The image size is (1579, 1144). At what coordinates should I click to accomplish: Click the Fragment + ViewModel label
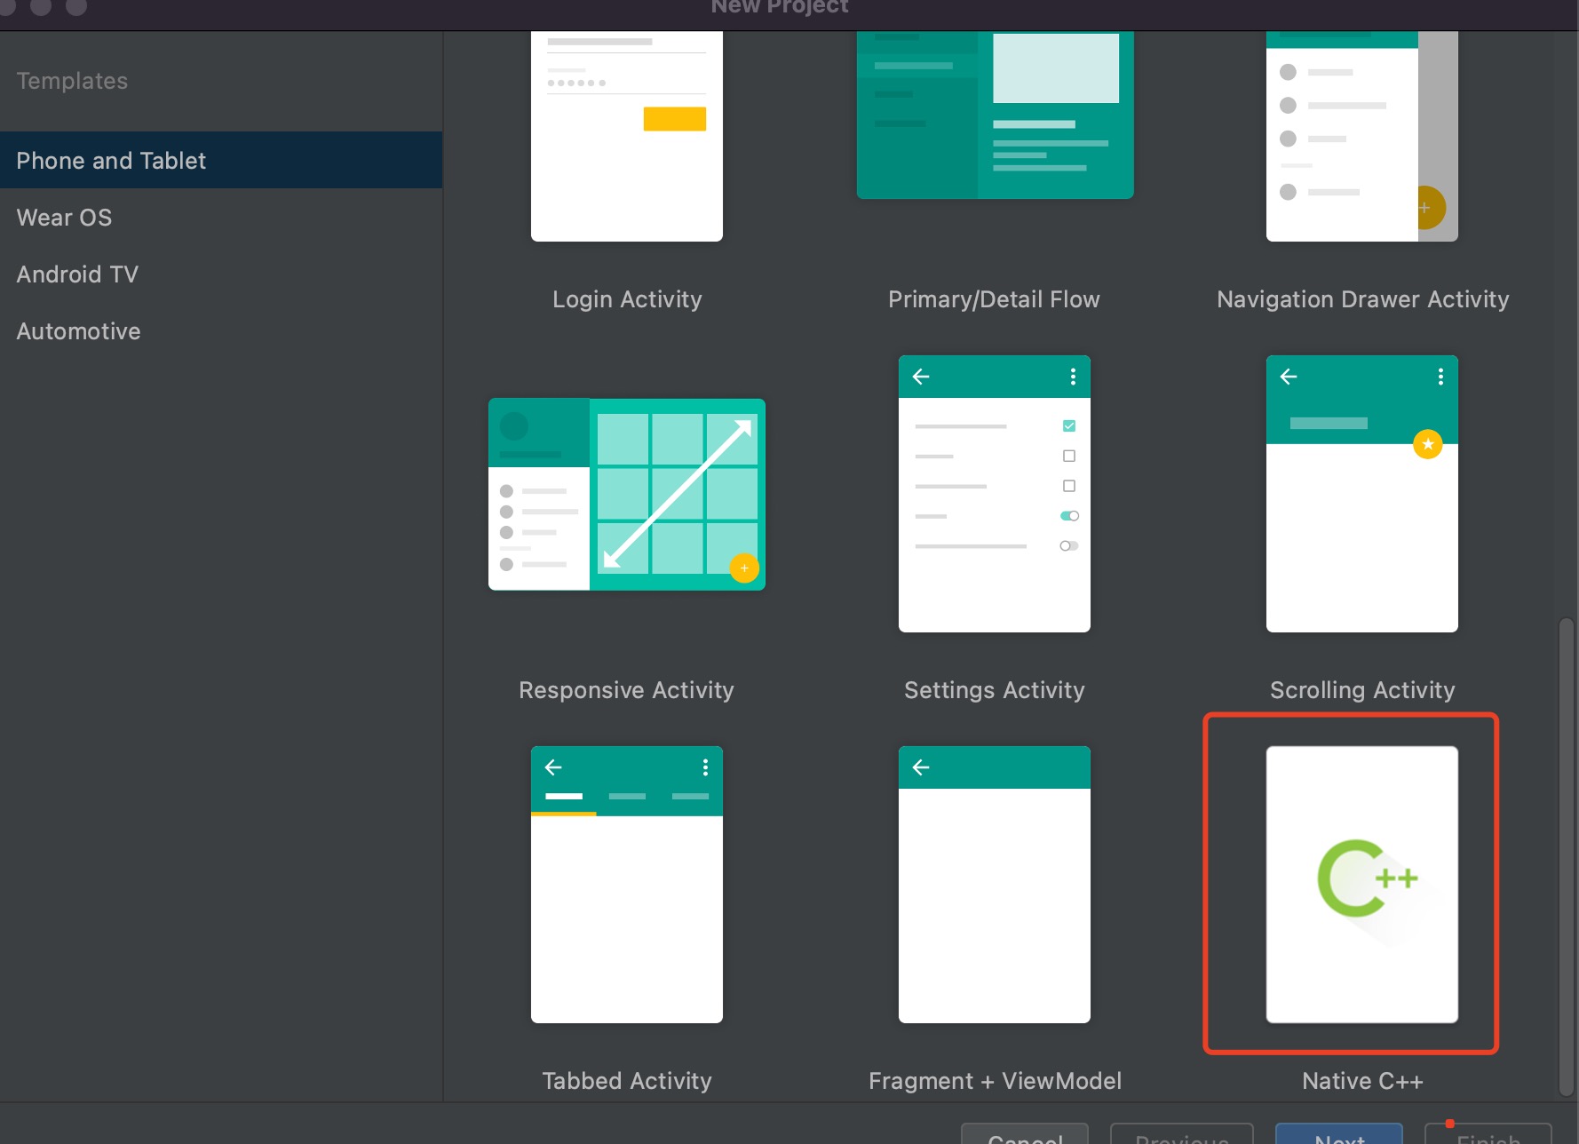click(995, 1081)
